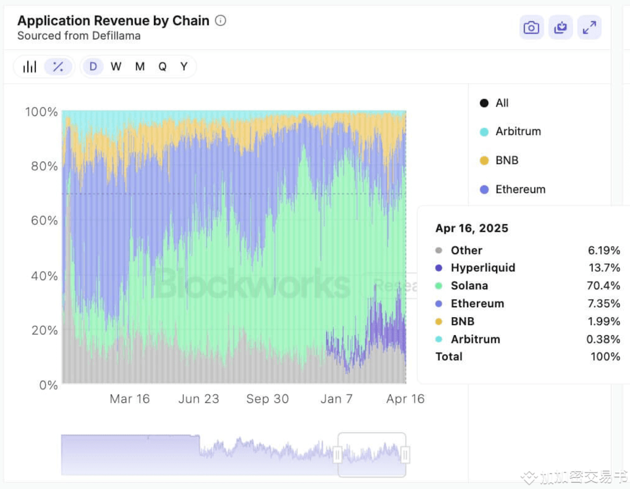The height and width of the screenshot is (489, 630).
Task: Toggle the All series legend item
Action: tap(494, 103)
